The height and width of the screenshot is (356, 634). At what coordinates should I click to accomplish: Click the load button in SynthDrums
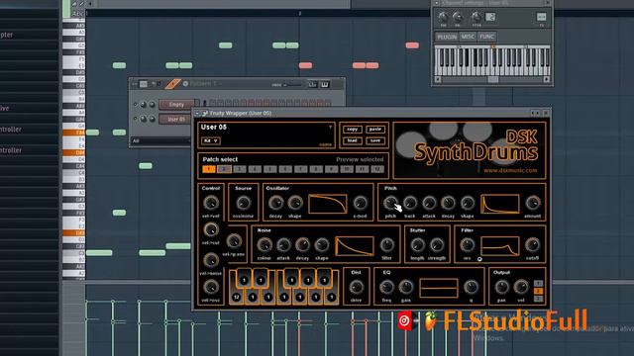(353, 140)
